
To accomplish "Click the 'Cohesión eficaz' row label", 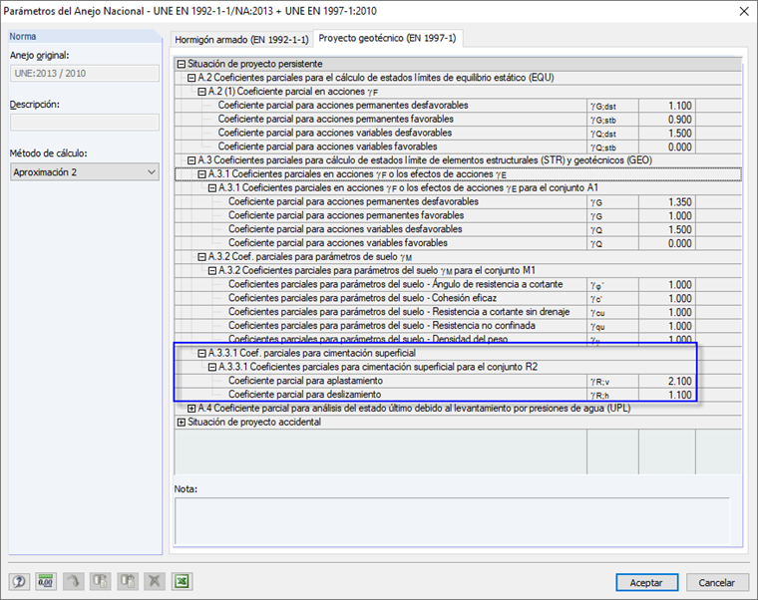I will tap(363, 298).
